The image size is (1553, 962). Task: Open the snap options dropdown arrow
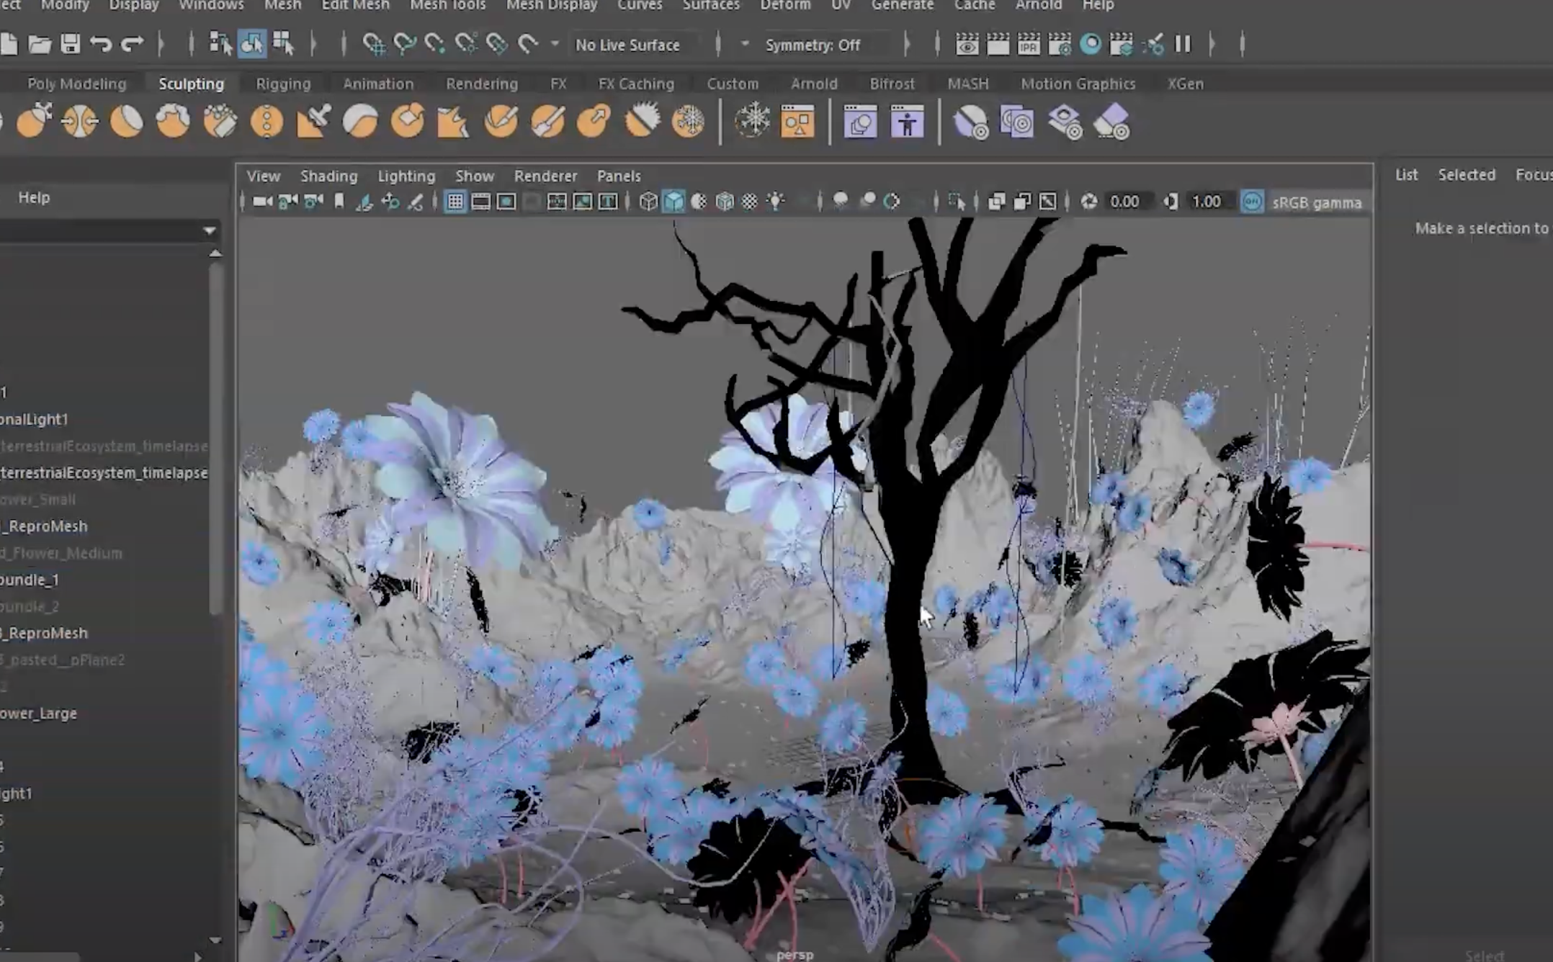coord(555,45)
